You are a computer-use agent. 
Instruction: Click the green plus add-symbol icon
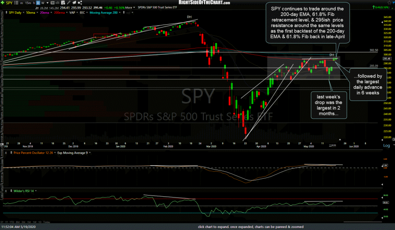(2, 3)
